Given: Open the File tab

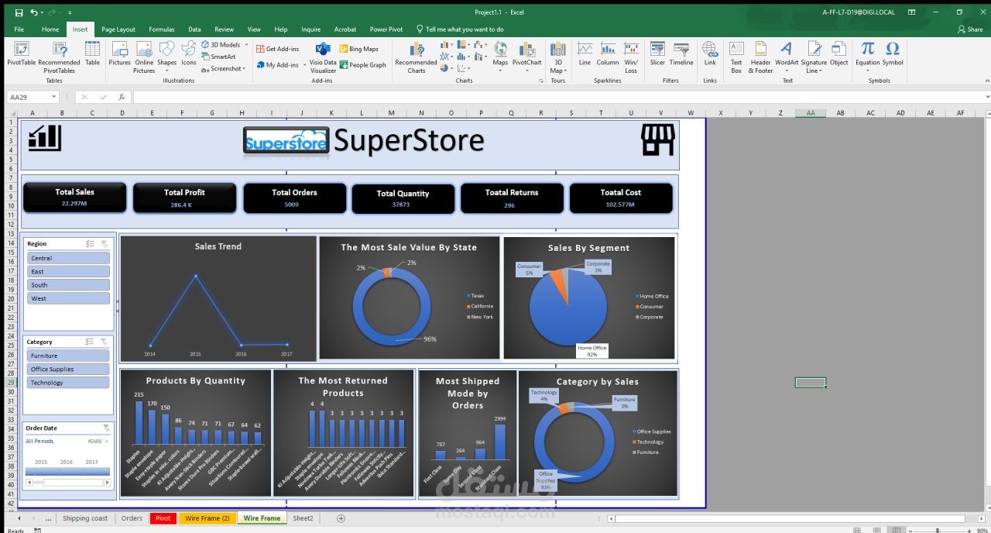Looking at the screenshot, I should point(19,29).
